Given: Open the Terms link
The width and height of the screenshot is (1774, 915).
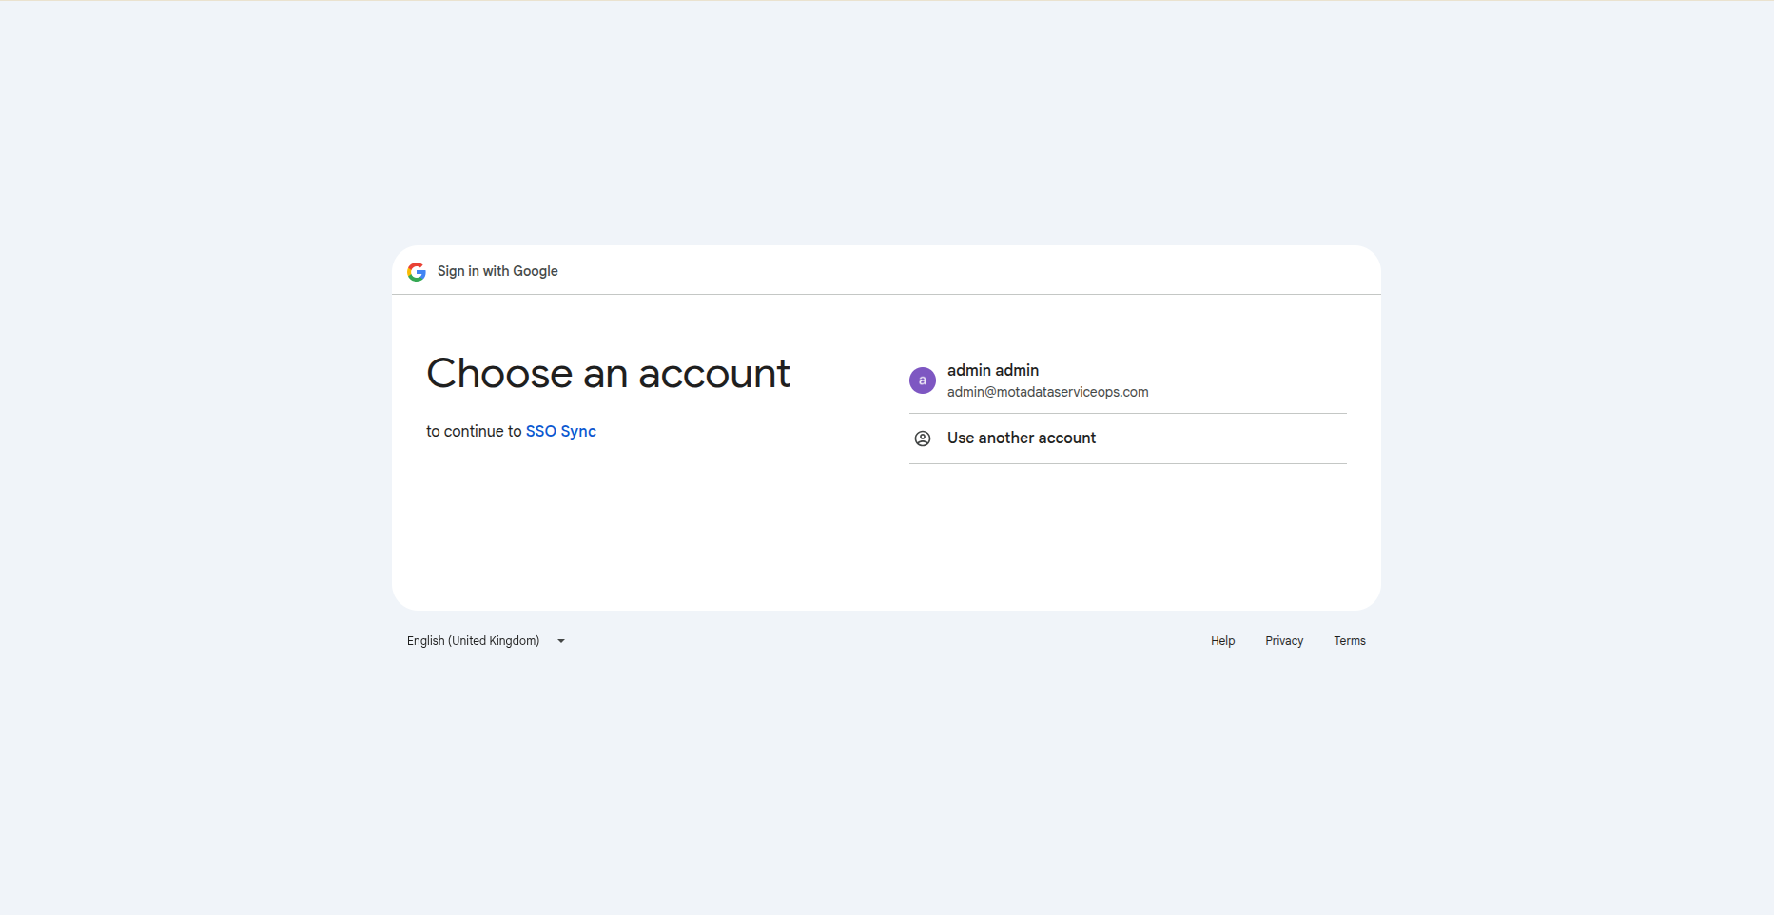Looking at the screenshot, I should 1349,641.
